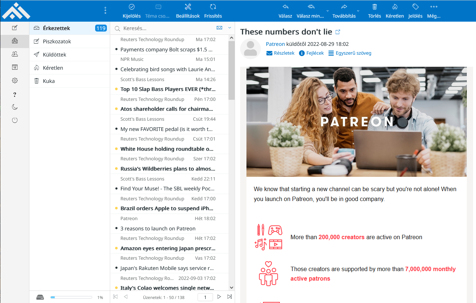Open 'Amazon eyes entering Japan' message
This screenshot has width=476, height=303.
169,243
